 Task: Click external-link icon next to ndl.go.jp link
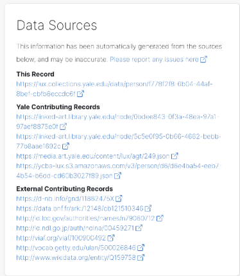(139, 228)
